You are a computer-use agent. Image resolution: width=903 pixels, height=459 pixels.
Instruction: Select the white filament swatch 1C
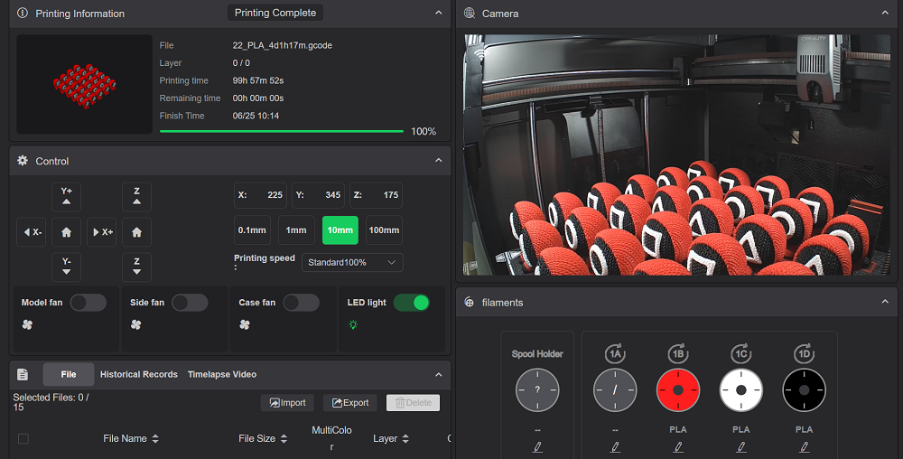tap(741, 390)
